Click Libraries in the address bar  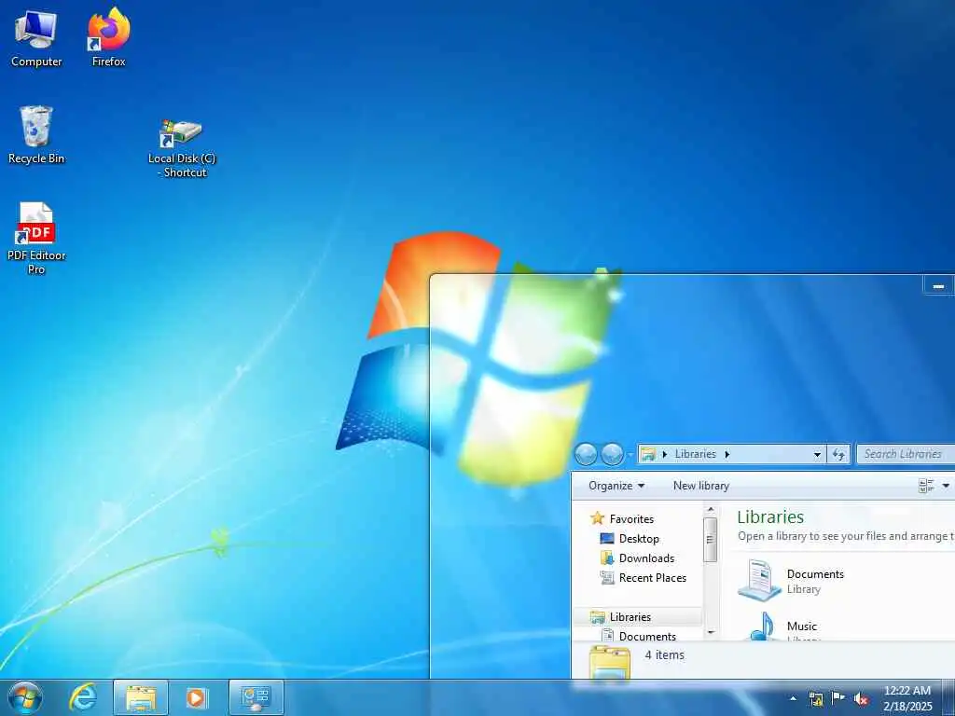(x=696, y=454)
